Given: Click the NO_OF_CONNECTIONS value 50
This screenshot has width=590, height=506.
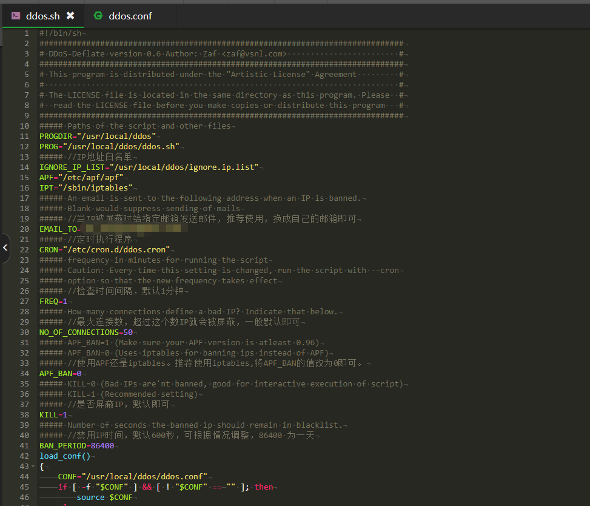Looking at the screenshot, I should [x=127, y=332].
